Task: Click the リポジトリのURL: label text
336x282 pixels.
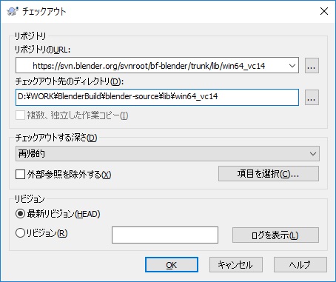Action: point(43,50)
